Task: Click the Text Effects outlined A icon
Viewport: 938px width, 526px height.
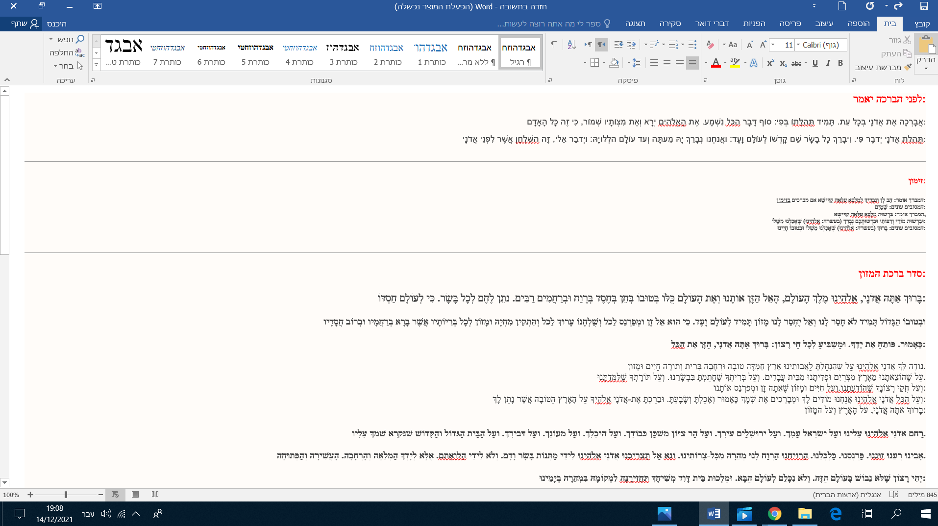Action: [x=754, y=63]
